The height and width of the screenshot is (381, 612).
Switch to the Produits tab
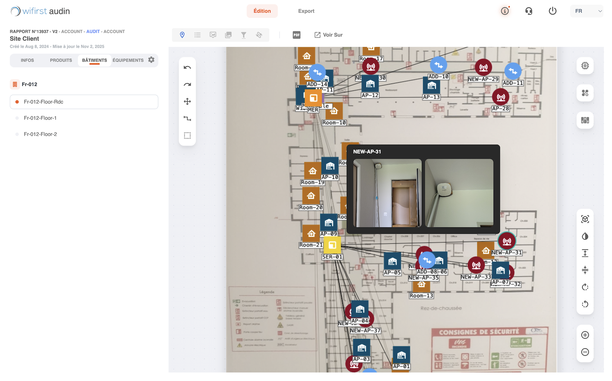(x=61, y=60)
